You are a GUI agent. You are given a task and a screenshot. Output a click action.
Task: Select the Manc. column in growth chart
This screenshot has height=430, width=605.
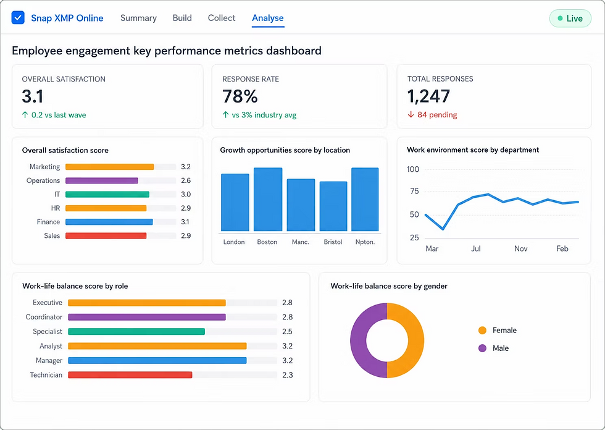coord(301,205)
